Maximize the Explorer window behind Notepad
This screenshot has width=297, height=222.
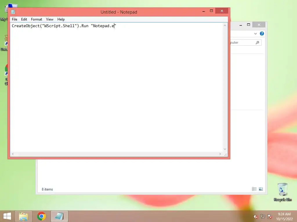[x=249, y=25]
